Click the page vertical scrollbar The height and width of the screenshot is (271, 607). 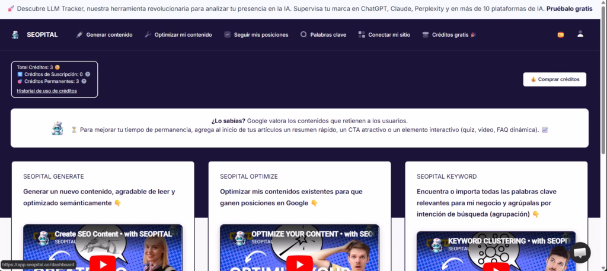(x=604, y=79)
